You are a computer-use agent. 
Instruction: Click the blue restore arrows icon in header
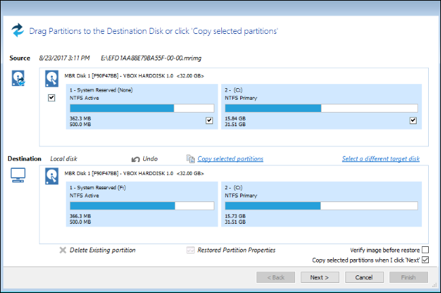pos(16,31)
